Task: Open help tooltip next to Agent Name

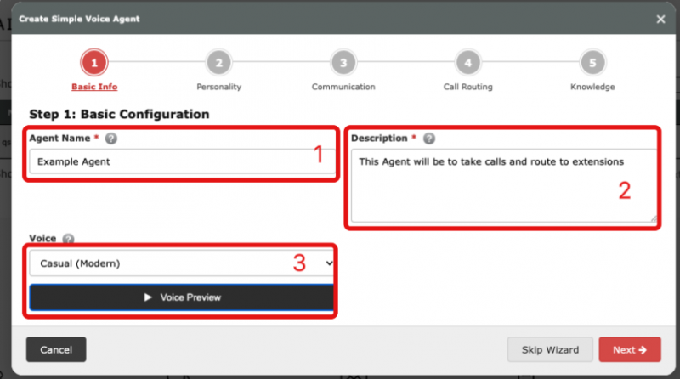Action: [111, 139]
